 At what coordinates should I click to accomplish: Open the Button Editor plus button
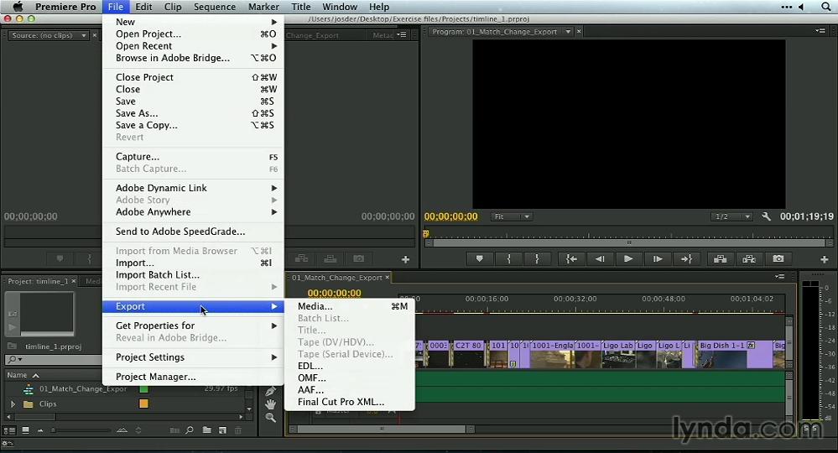pos(825,260)
